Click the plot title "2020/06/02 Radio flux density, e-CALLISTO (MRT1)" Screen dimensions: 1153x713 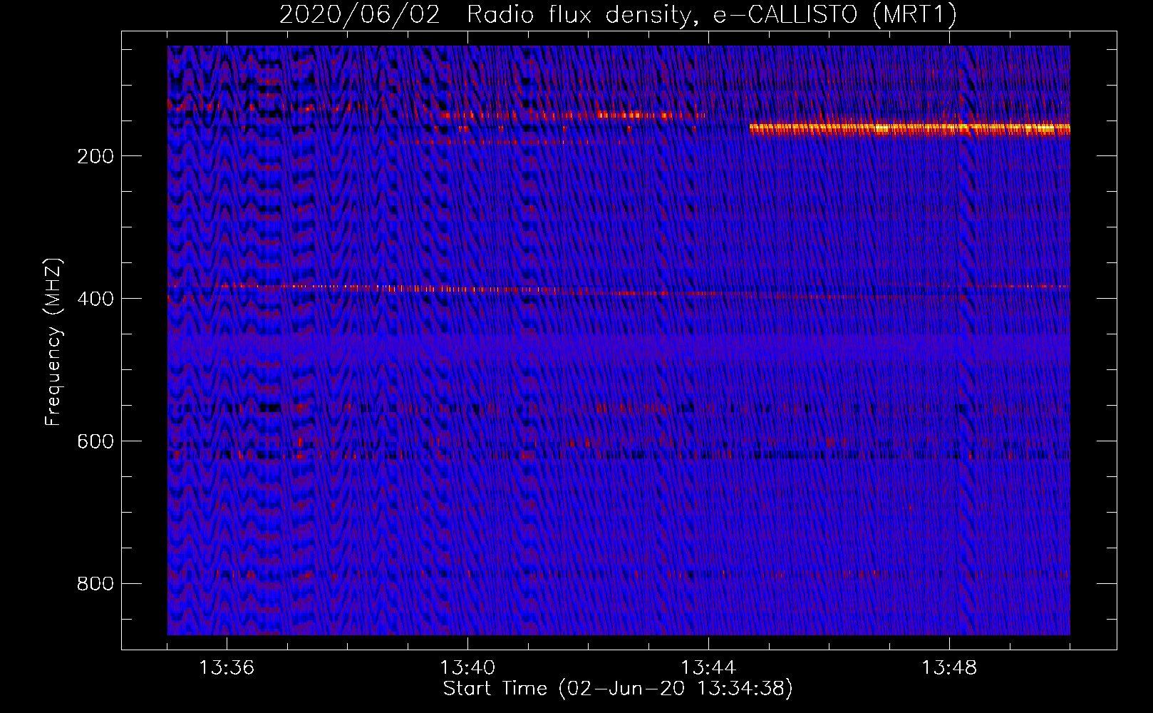618,14
